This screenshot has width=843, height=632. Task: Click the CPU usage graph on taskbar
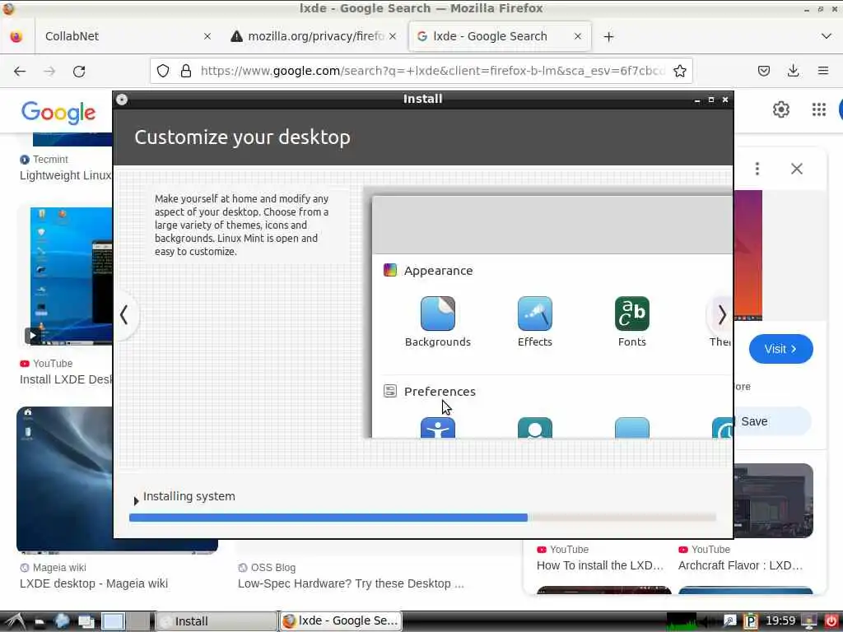click(x=681, y=621)
